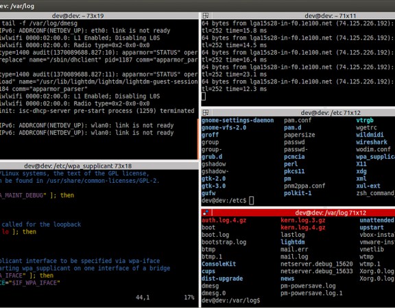Screen dimensions: 395x308
Task: Click 'lightdm' in the /var/log listing
Action: tap(293, 242)
